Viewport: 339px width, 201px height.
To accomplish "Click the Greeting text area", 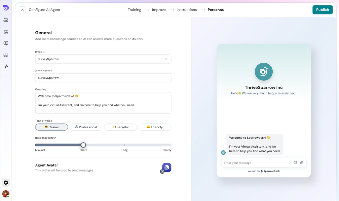I will (x=103, y=103).
